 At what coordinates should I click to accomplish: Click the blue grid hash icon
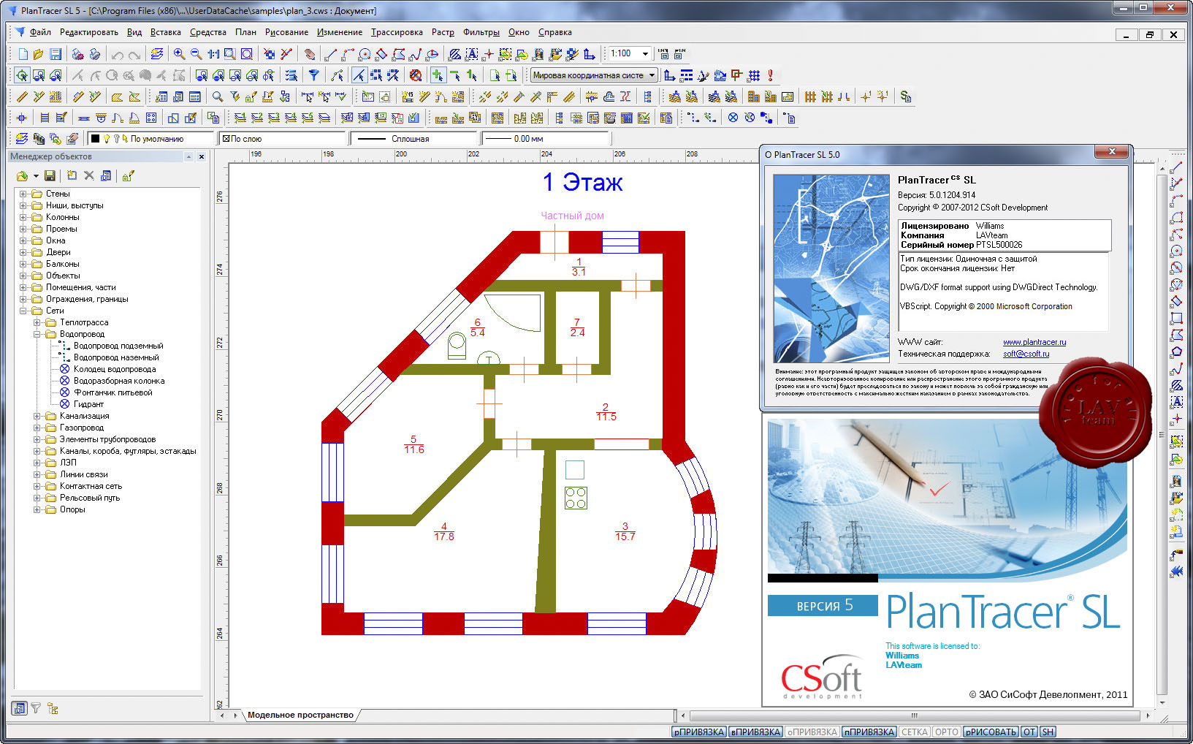coord(754,75)
